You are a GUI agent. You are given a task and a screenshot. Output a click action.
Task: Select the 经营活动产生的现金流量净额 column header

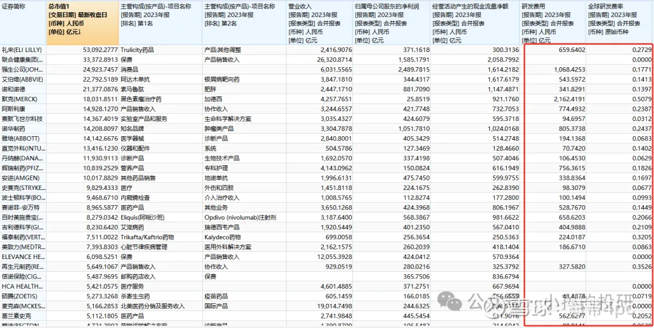pos(475,23)
